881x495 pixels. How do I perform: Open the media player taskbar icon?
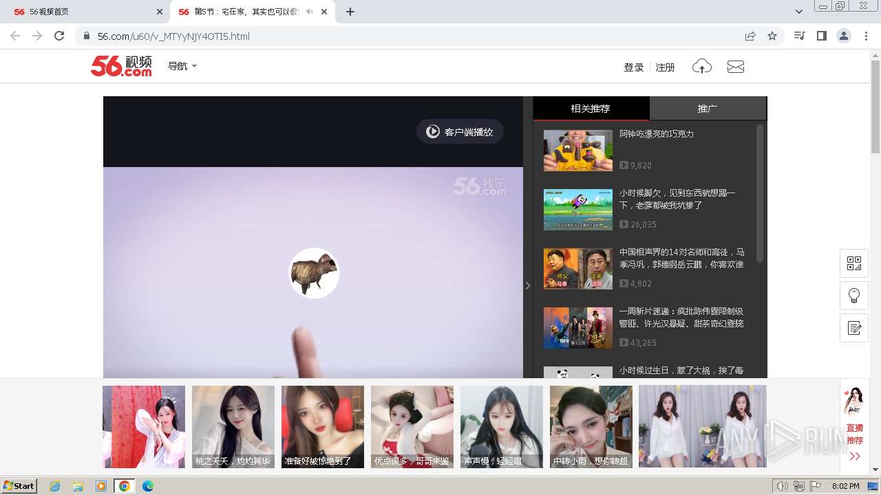pyautogui.click(x=101, y=486)
